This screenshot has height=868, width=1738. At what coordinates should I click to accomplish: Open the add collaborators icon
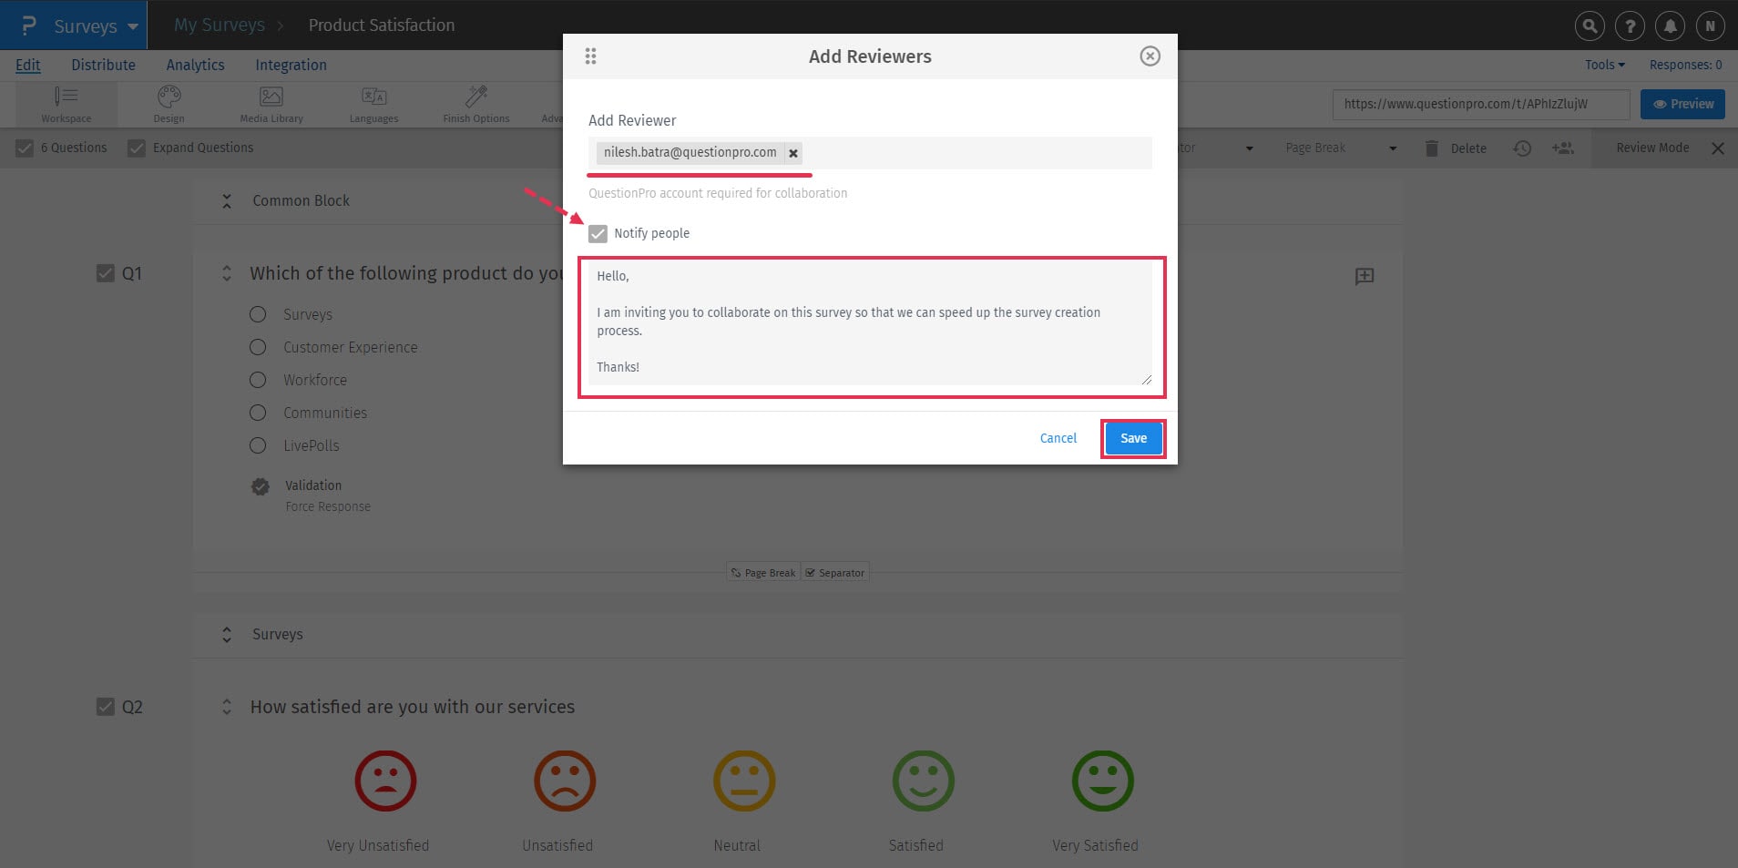tap(1563, 148)
